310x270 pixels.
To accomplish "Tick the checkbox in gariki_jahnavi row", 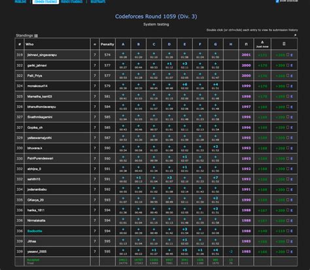I will (288, 65).
